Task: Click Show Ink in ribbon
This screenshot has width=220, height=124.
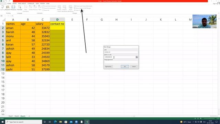Action: click(46, 10)
